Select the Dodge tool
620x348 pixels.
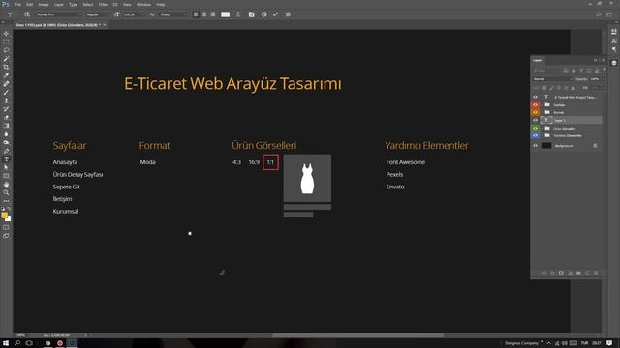pos(6,142)
